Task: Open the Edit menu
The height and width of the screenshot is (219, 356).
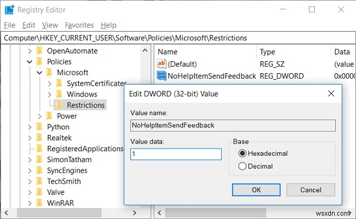Action: [28, 25]
